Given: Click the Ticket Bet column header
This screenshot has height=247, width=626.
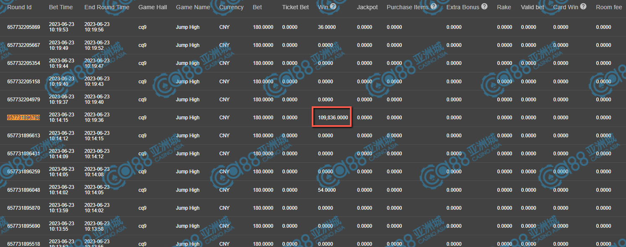Looking at the screenshot, I should pyautogui.click(x=295, y=7).
